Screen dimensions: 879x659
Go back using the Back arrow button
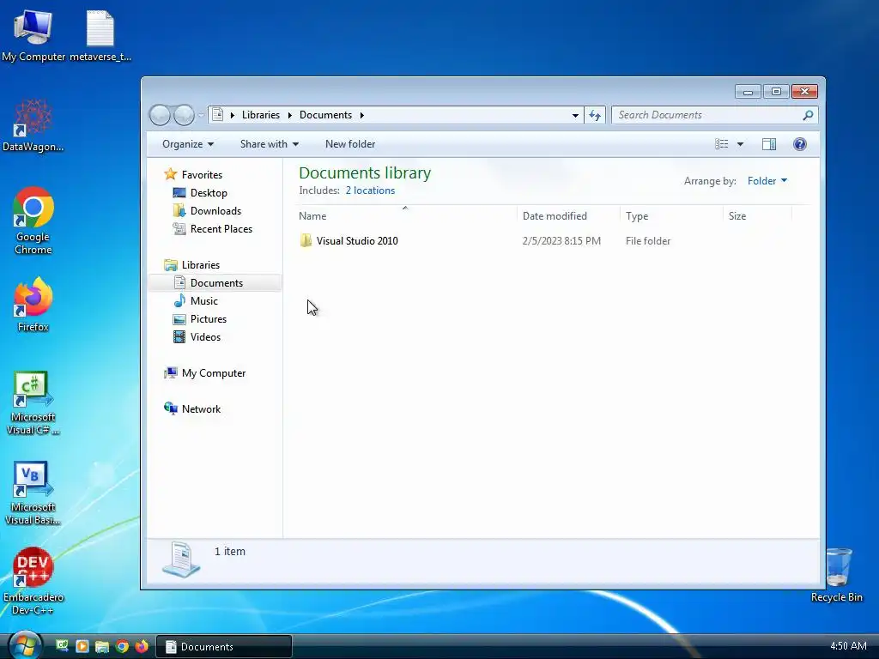pos(160,115)
